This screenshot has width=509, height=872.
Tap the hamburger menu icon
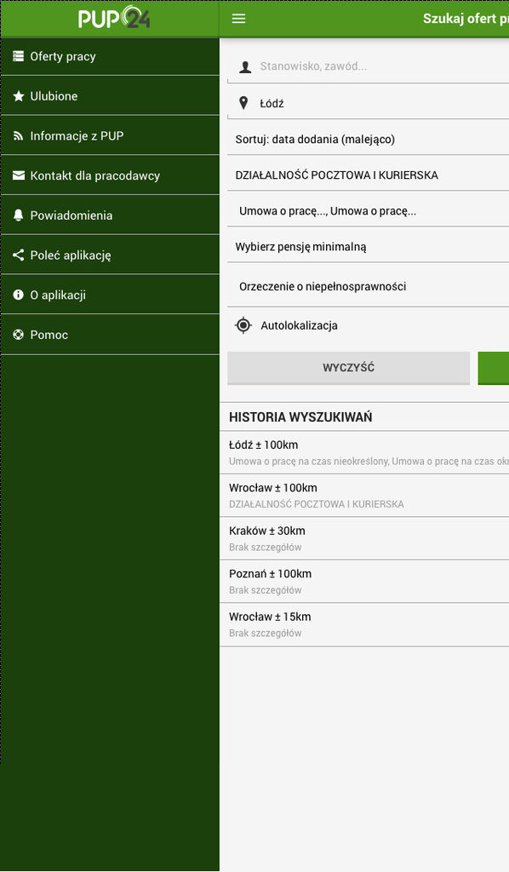[x=238, y=19]
